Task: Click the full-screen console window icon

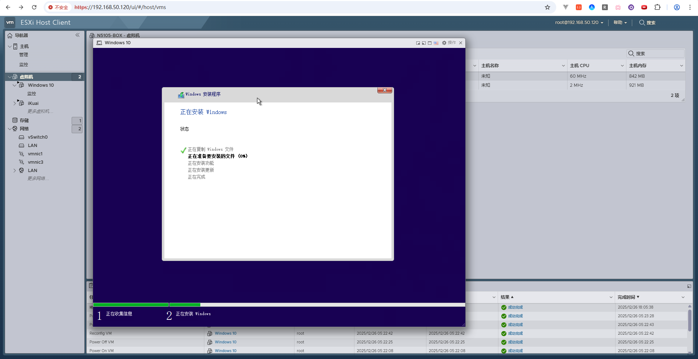Action: [x=430, y=43]
